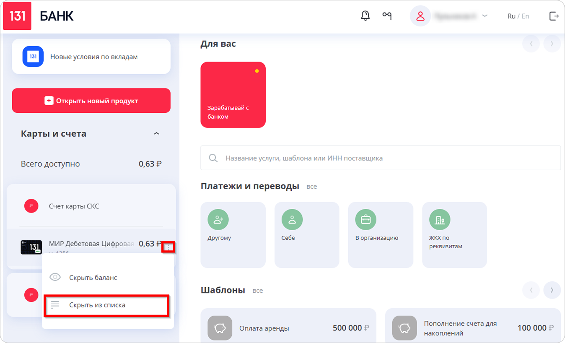Open the 'Себе' transfer tile
The width and height of the screenshot is (565, 343).
[306, 234]
